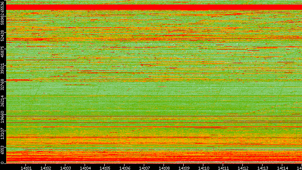Pick the 19660 vertical axis label
This screenshot has height=170, width=302.
point(2,117)
